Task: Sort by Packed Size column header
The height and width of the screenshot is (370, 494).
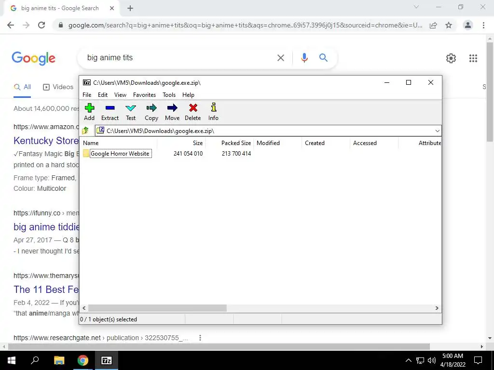Action: [x=236, y=143]
